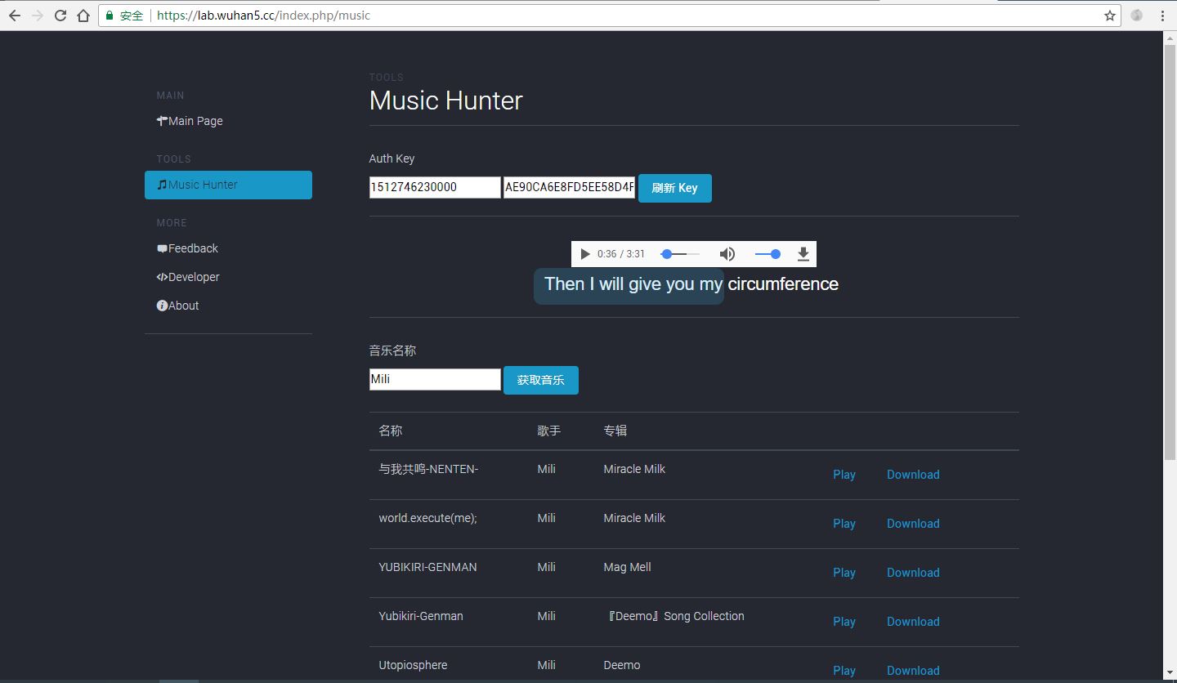Navigate back with the browser arrow
Image resolution: width=1177 pixels, height=683 pixels.
click(15, 16)
